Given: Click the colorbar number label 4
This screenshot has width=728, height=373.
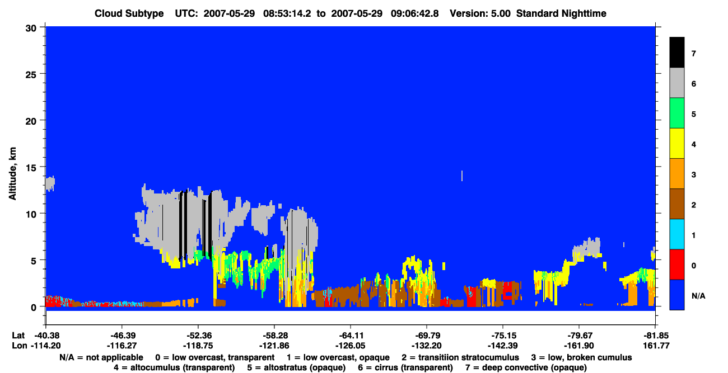Looking at the screenshot, I should pos(693,144).
